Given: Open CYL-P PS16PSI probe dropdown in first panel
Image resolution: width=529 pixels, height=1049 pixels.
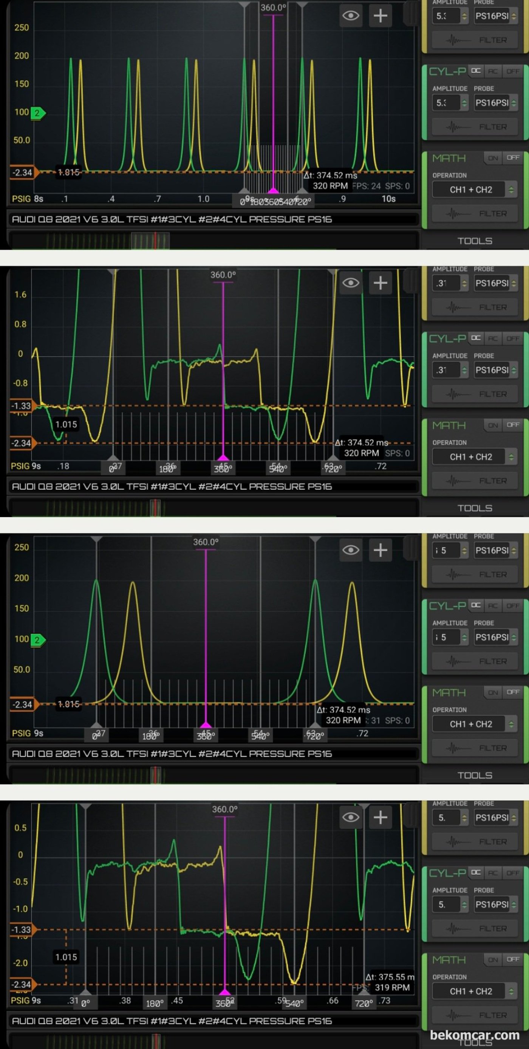Looking at the screenshot, I should (x=496, y=103).
